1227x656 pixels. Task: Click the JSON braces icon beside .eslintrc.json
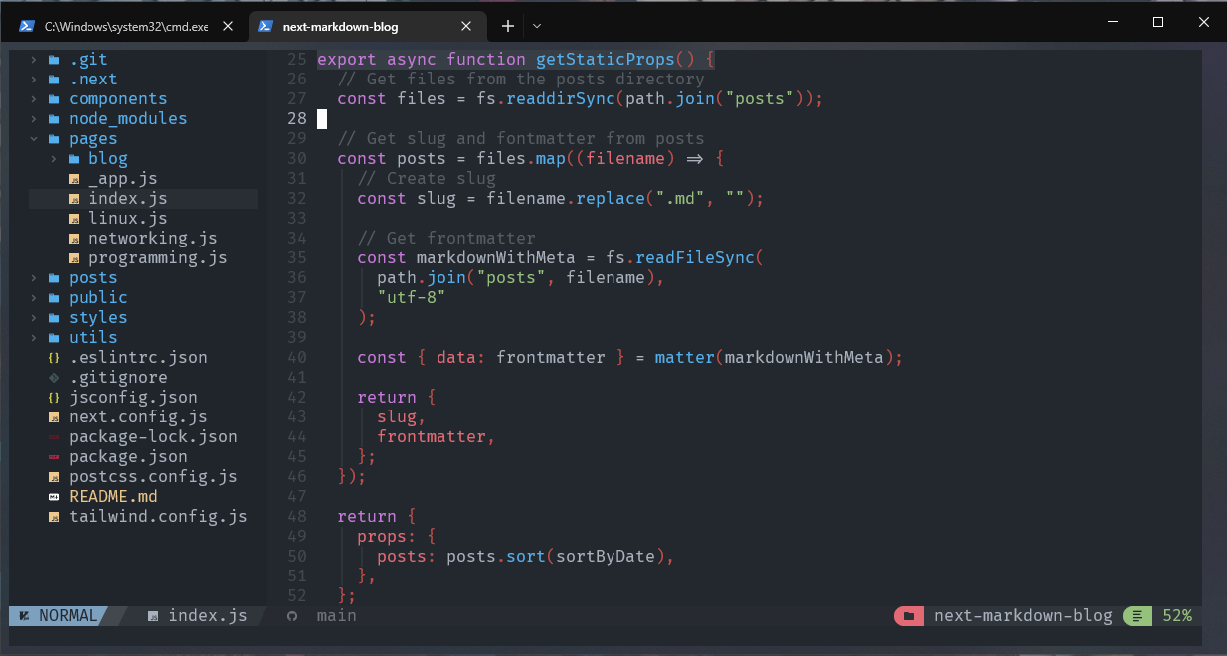point(54,358)
